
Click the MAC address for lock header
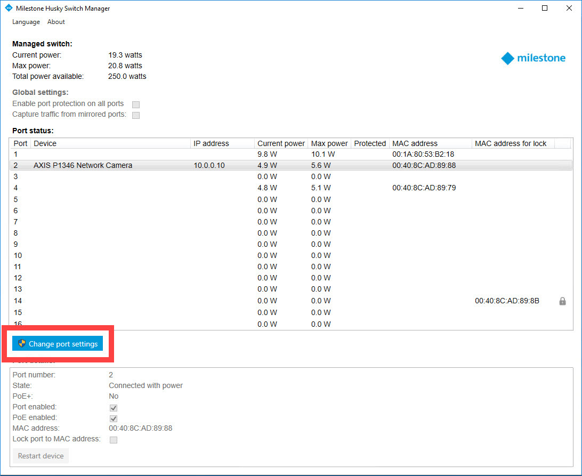[511, 143]
